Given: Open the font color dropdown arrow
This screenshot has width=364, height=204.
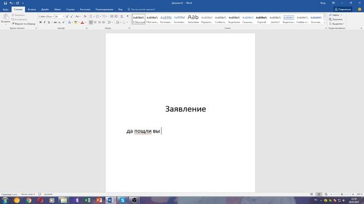Looking at the screenshot, I should tap(85, 23).
